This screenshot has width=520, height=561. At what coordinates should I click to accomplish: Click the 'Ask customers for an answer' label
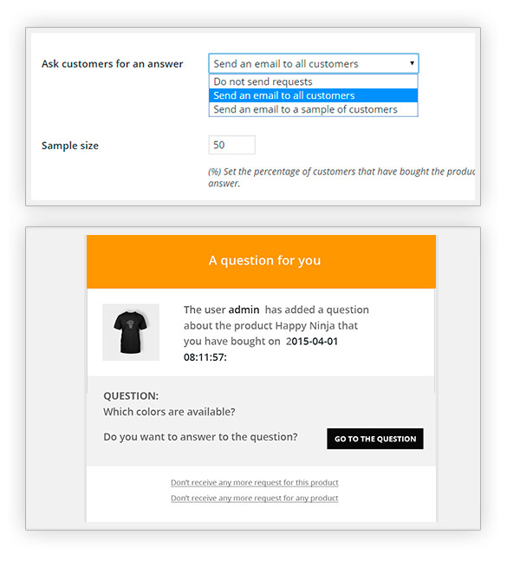click(112, 63)
